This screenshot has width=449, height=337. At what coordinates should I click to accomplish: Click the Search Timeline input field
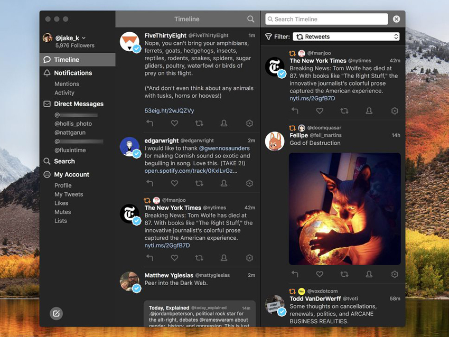[327, 19]
